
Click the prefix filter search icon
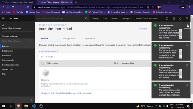click(x=42, y=57)
